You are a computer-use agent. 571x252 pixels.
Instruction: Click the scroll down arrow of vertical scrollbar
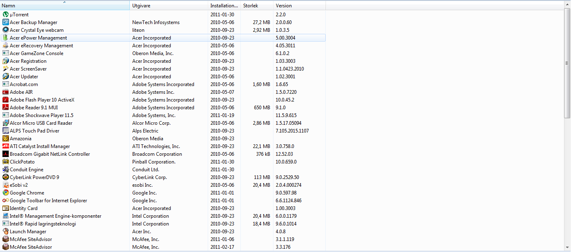pos(567,247)
